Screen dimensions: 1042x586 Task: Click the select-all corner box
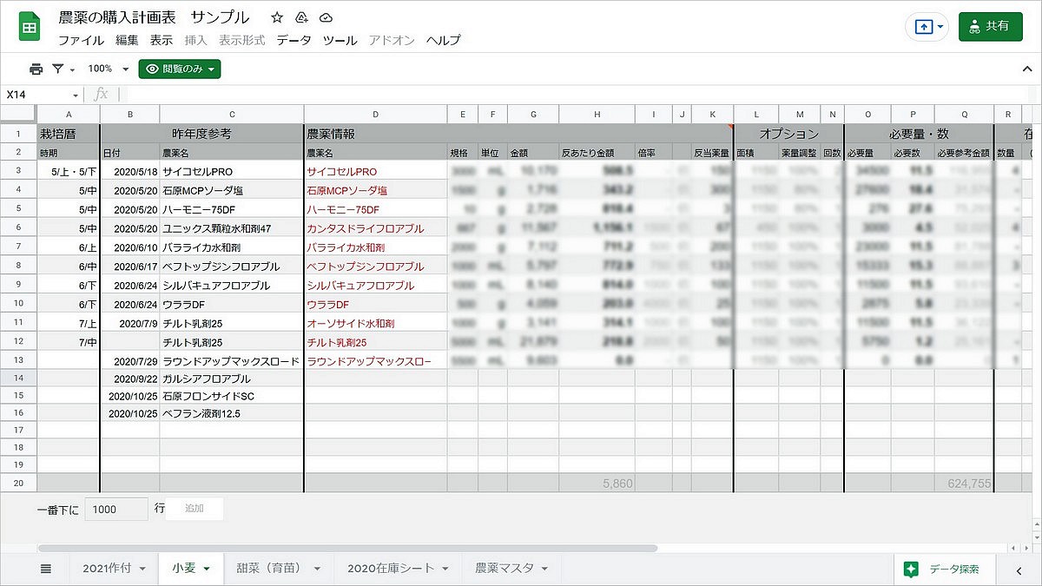(18, 115)
